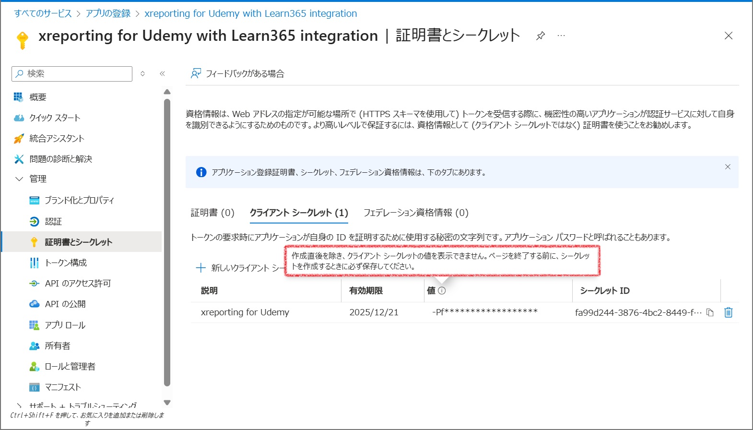Open トークン構成 icon

34,263
